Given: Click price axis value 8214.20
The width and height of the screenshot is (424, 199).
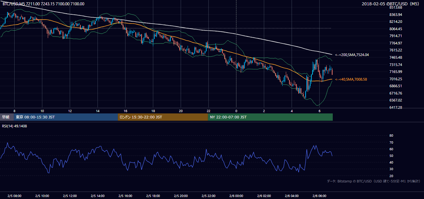Looking at the screenshot, I should point(396,22).
